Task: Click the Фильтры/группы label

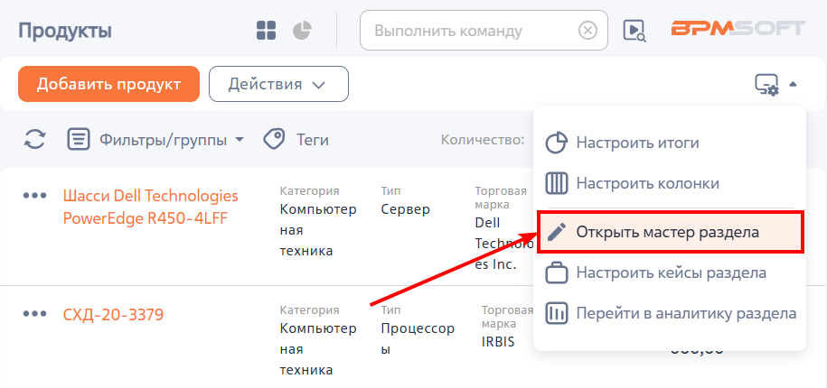Action: [164, 140]
